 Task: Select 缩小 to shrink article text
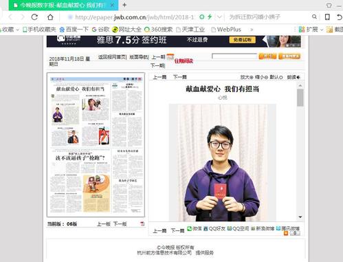[261, 77]
